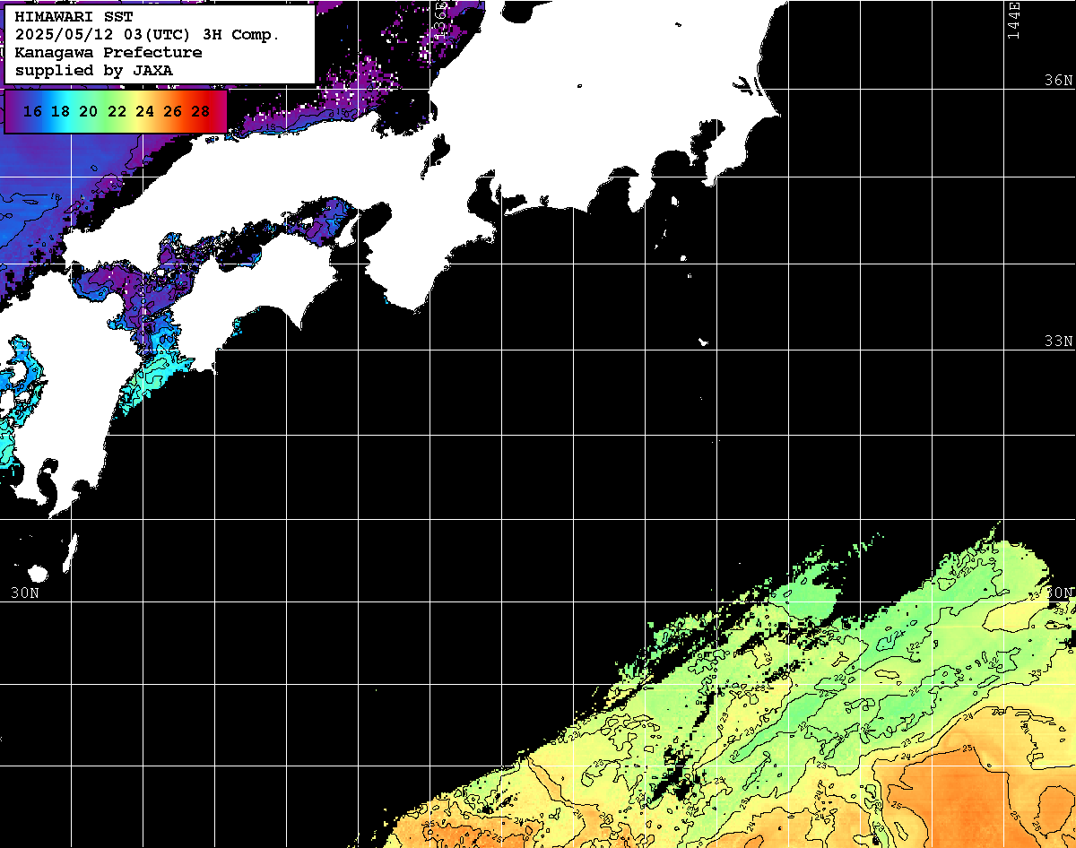
Task: Click the 22 legend temperature value
Action: 117,112
